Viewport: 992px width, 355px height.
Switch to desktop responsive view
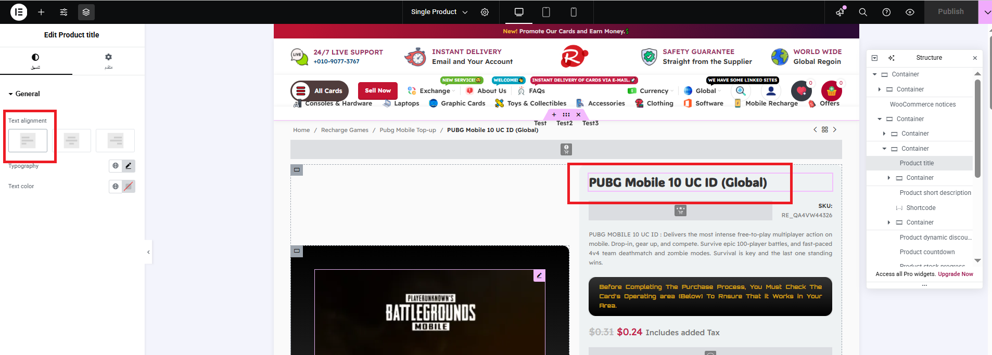[519, 12]
